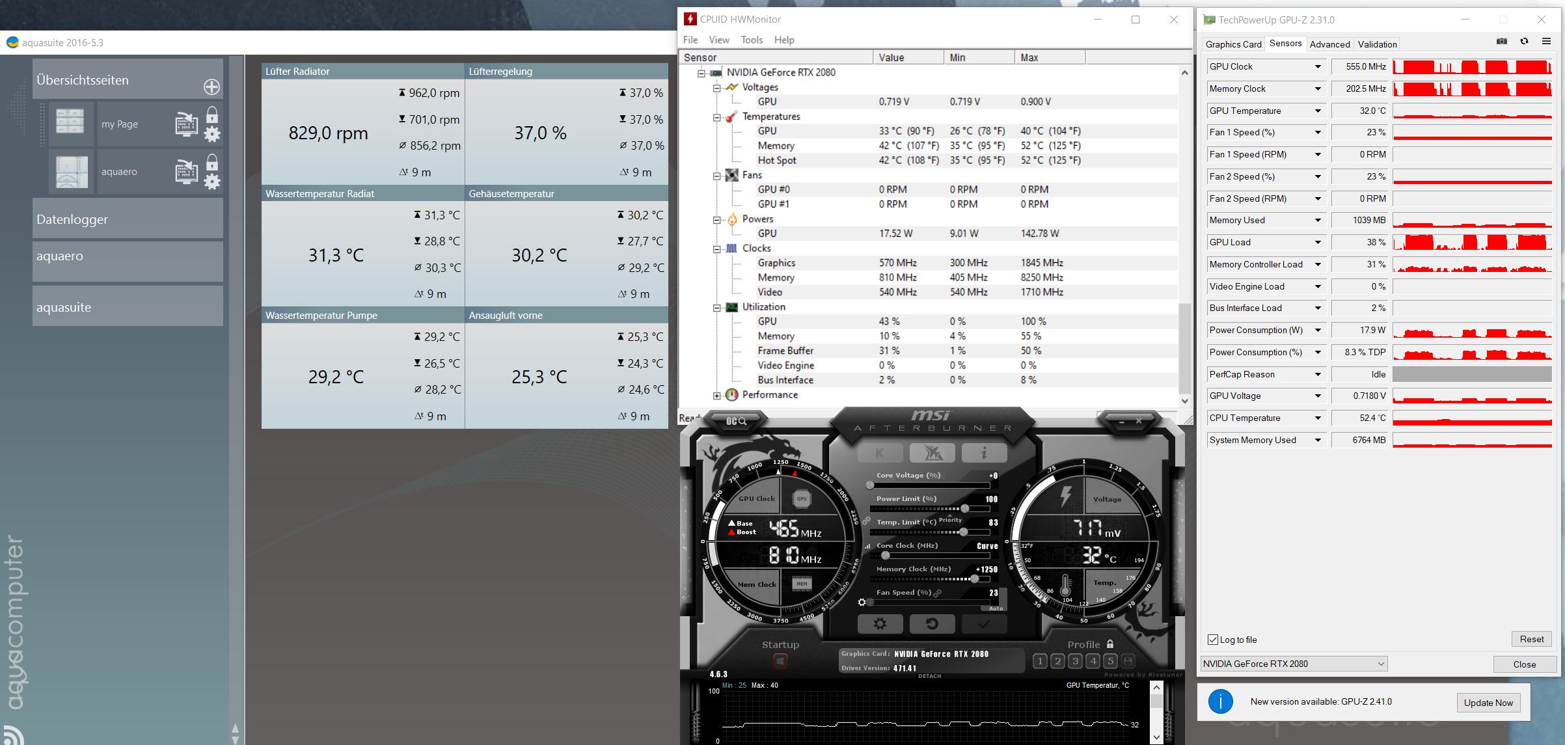Add a new Übersichtsseiten page with plus icon
Viewport: 1565px width, 745px height.
211,87
